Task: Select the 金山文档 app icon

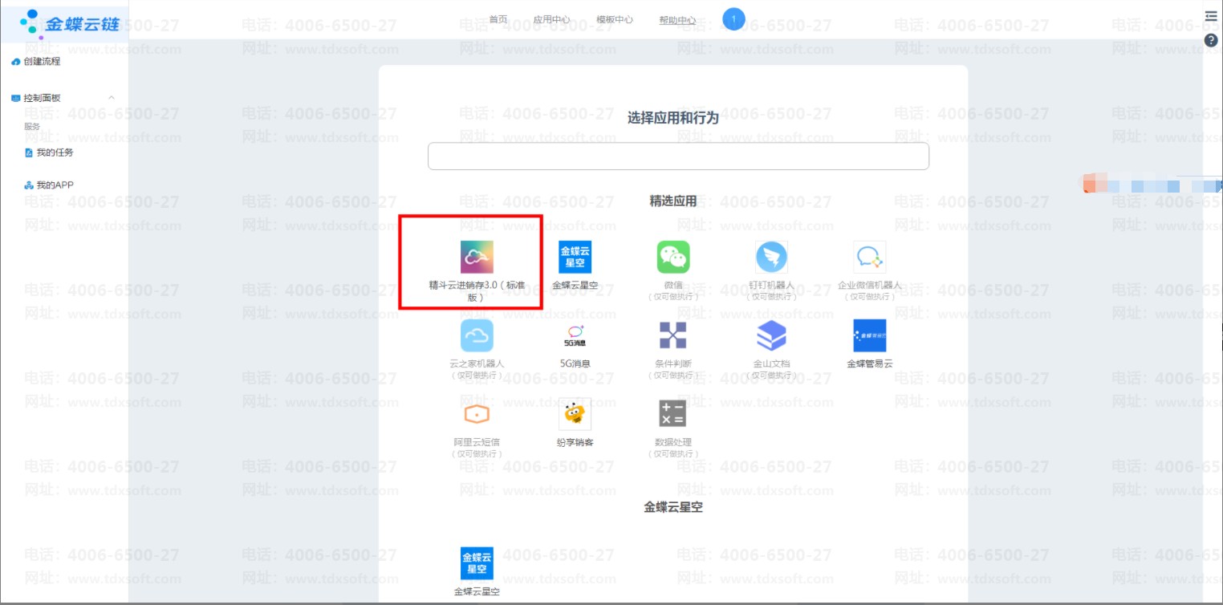Action: tap(771, 335)
